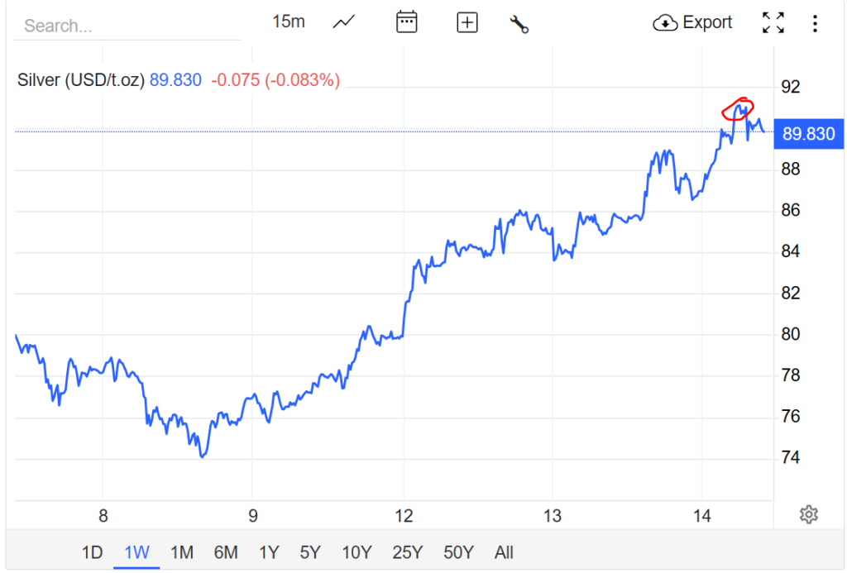Click the red circled peak on chart

tap(738, 108)
